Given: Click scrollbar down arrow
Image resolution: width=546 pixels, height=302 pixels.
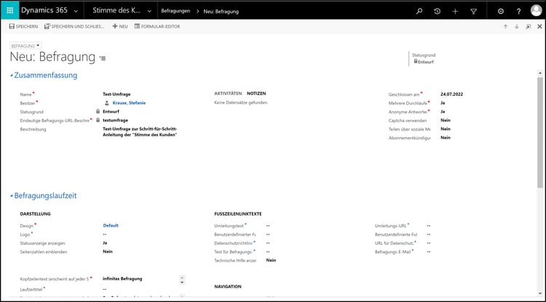Looking at the screenshot, I should click(540, 294).
